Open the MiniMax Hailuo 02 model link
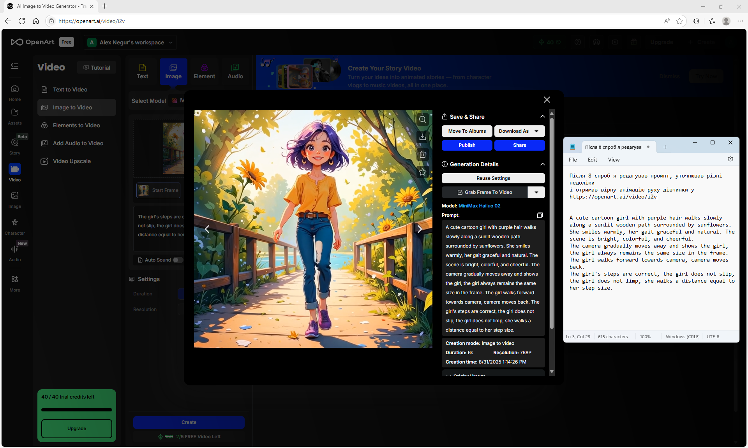The image size is (748, 448). 479,206
